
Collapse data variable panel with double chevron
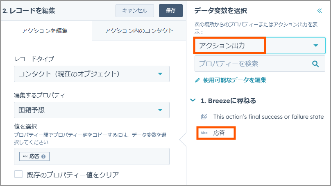pyautogui.click(x=320, y=11)
